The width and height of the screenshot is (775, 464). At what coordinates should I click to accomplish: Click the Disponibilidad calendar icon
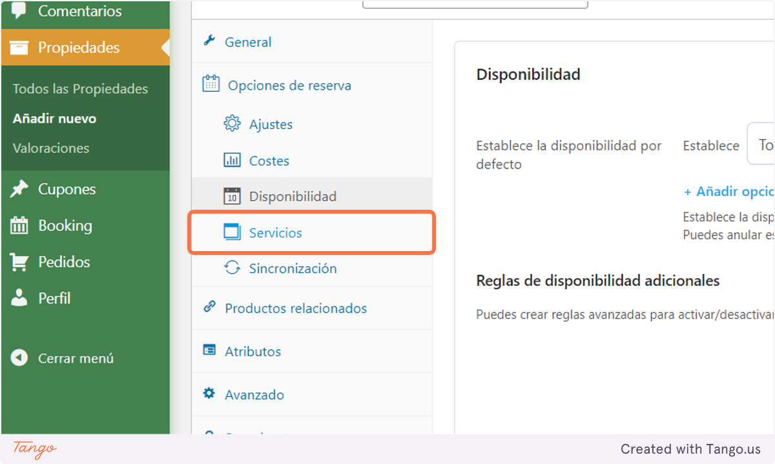click(x=232, y=196)
